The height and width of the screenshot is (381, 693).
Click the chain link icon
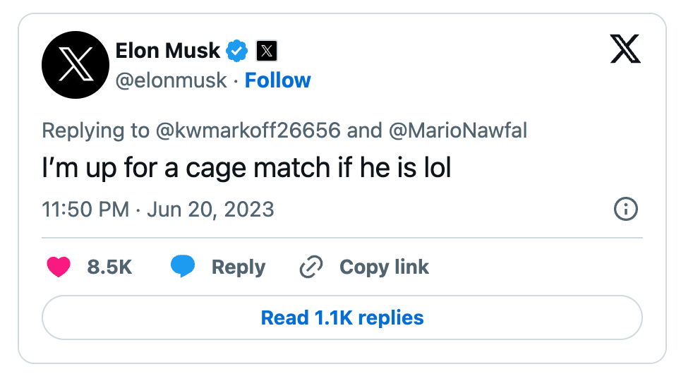click(311, 267)
